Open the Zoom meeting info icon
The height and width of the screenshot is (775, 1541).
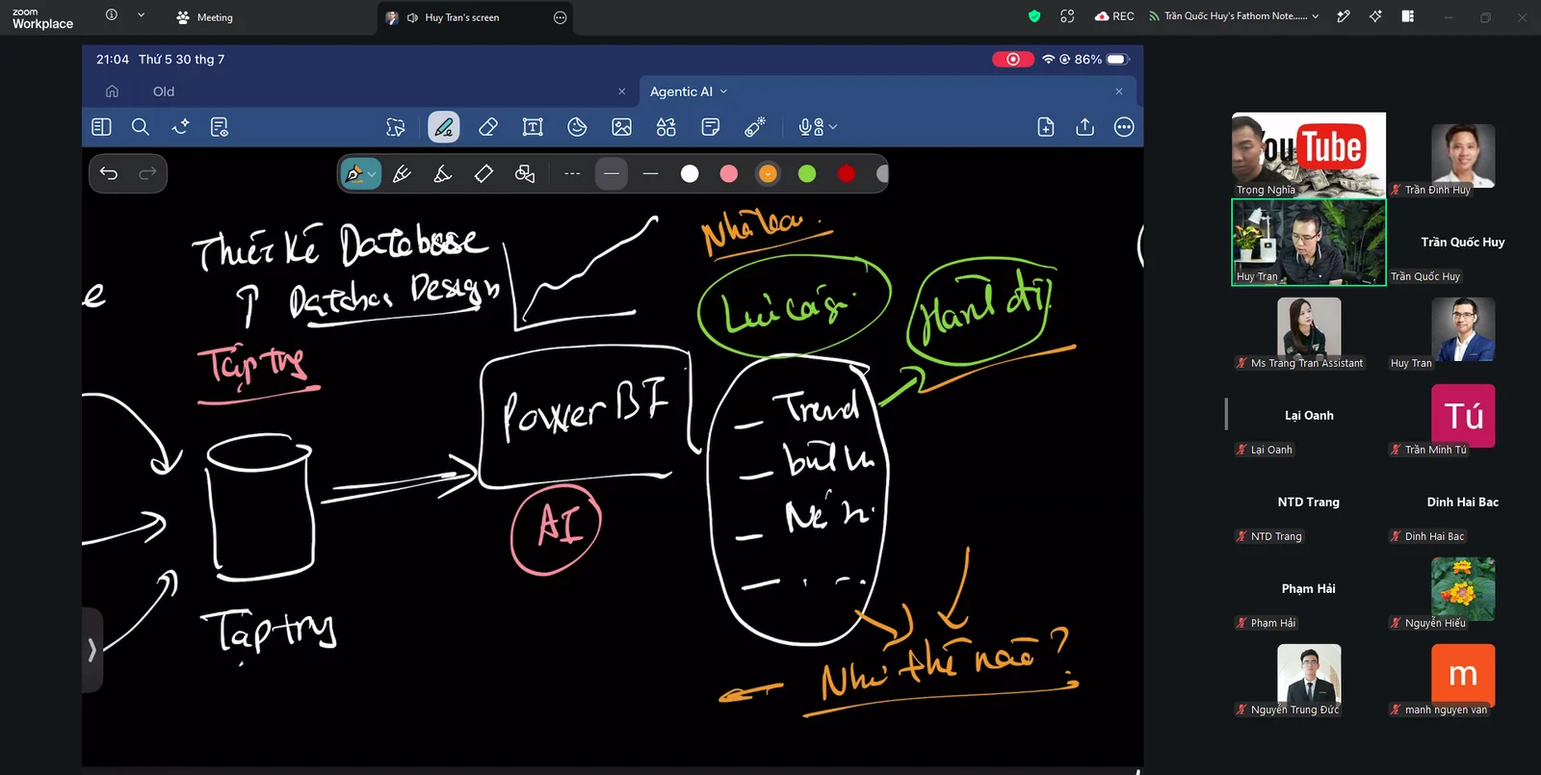[112, 15]
